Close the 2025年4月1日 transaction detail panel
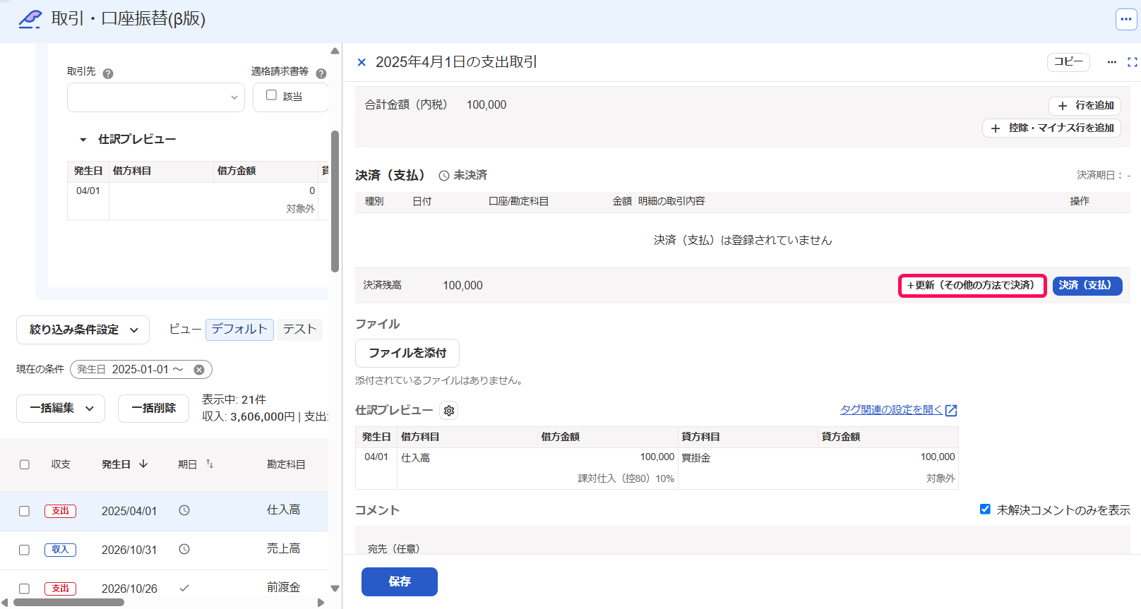Viewport: 1141px width, 609px height. pyautogui.click(x=362, y=62)
